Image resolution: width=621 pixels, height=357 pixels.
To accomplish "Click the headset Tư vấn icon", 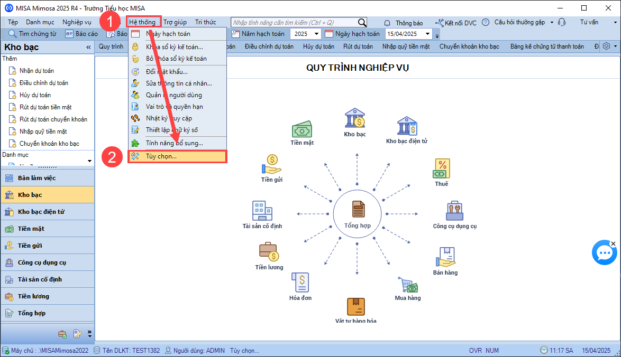I will pyautogui.click(x=562, y=23).
